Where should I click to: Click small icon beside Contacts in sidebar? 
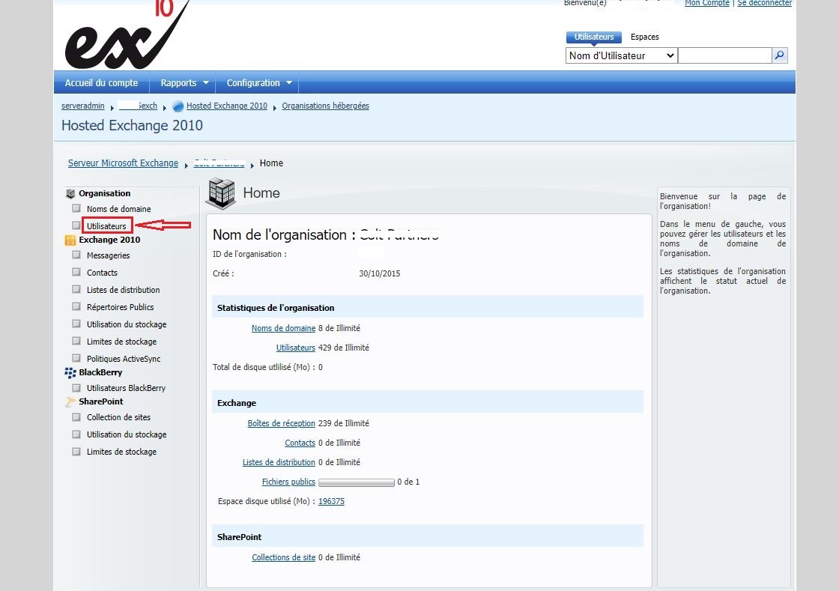76,272
